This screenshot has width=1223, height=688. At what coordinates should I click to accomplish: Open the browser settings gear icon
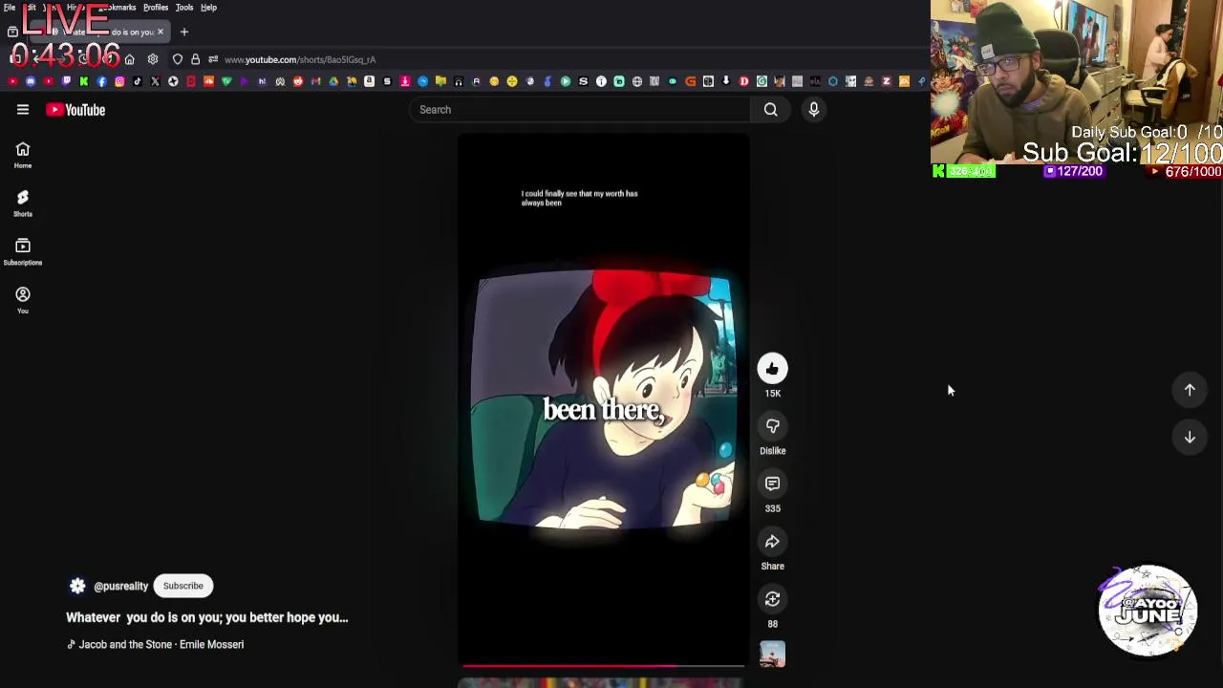(x=153, y=59)
